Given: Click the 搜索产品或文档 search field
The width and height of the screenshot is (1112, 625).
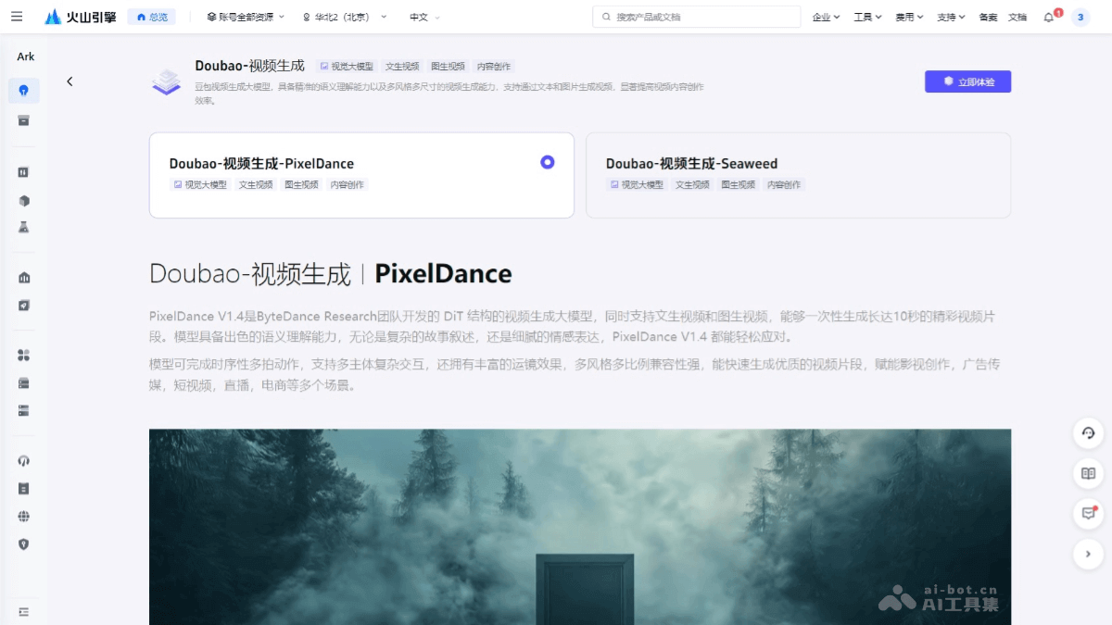Looking at the screenshot, I should (x=697, y=16).
